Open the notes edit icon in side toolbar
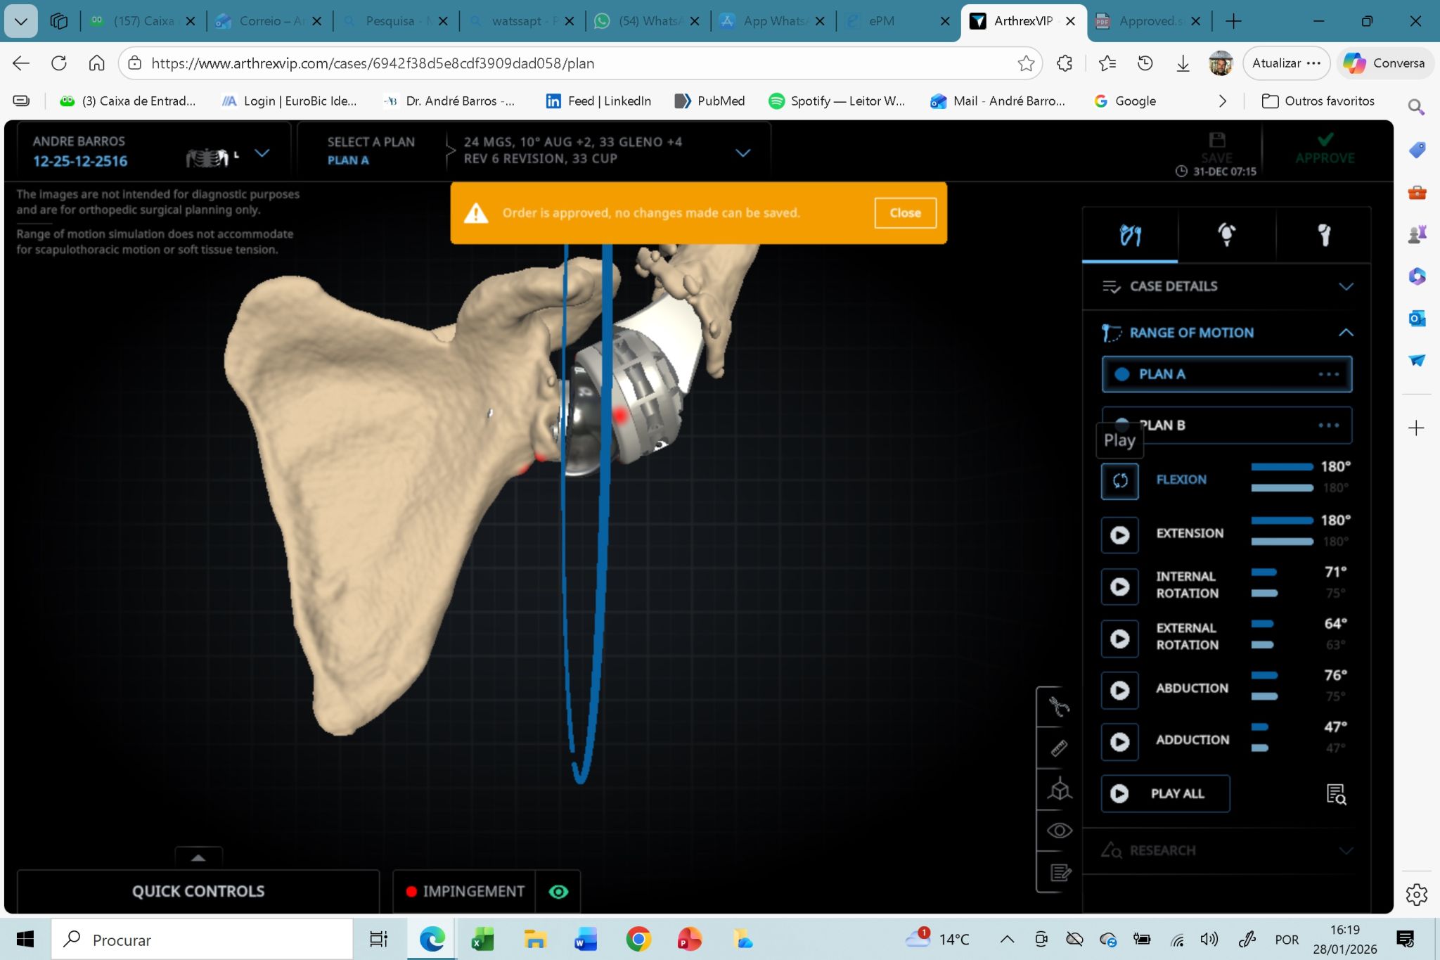Image resolution: width=1440 pixels, height=960 pixels. click(1059, 873)
